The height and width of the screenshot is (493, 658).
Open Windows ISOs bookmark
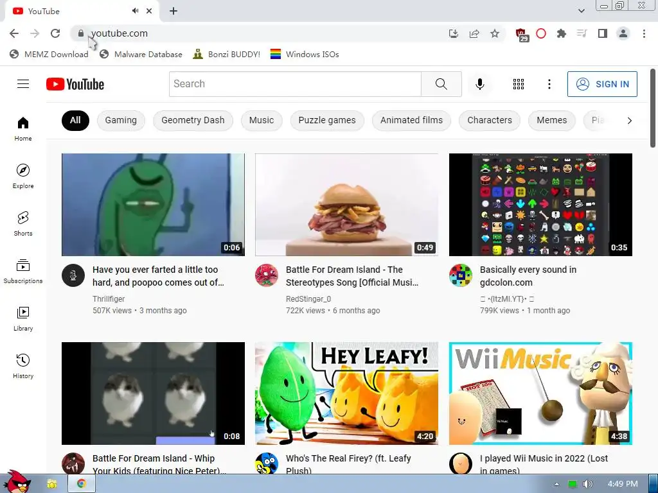[x=305, y=54]
